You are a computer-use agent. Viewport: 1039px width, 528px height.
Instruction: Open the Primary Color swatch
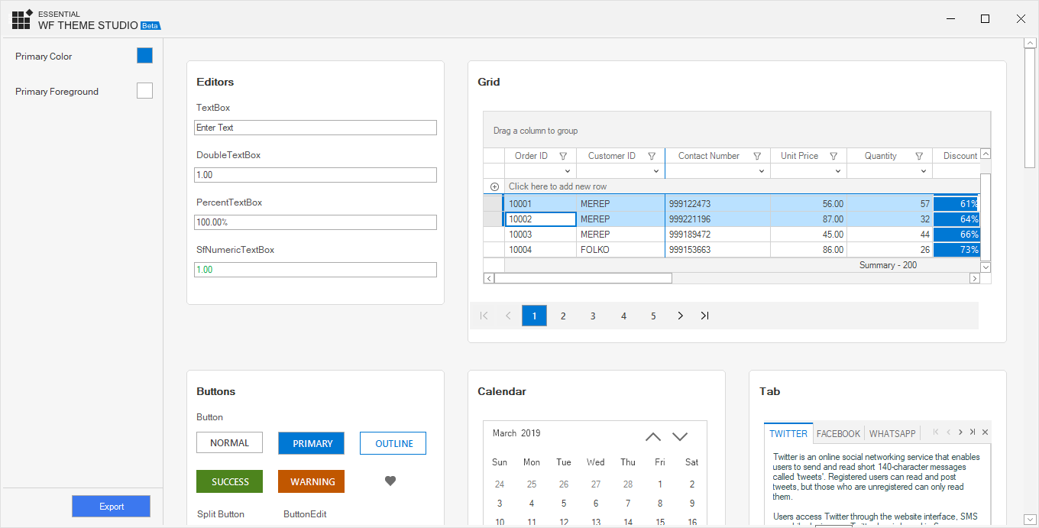(144, 56)
